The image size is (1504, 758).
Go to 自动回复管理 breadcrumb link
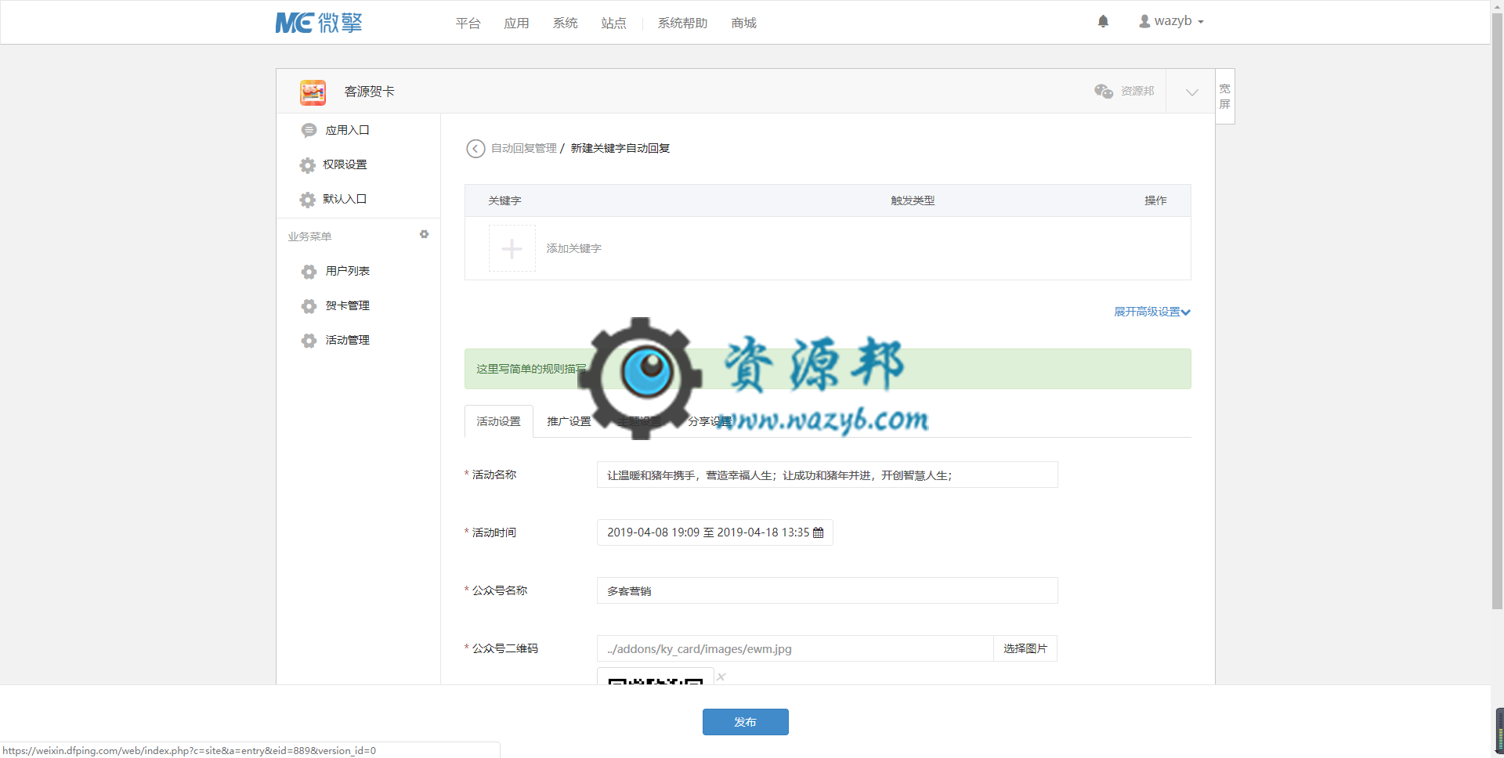(523, 148)
